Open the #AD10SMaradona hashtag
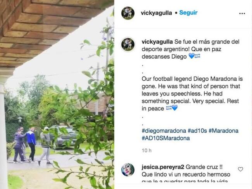Image resolution: width=252 pixels, height=189 pixels. [x=166, y=138]
